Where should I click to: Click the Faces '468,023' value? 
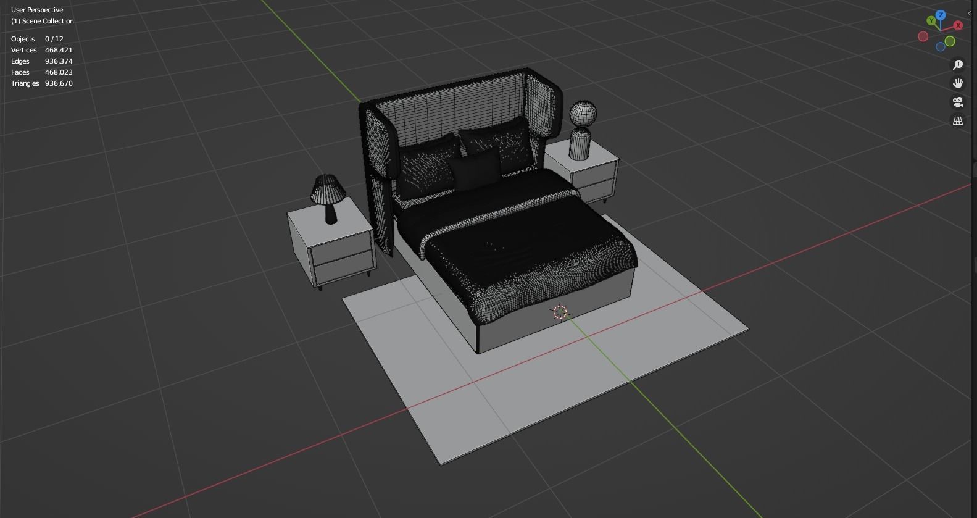(x=59, y=72)
